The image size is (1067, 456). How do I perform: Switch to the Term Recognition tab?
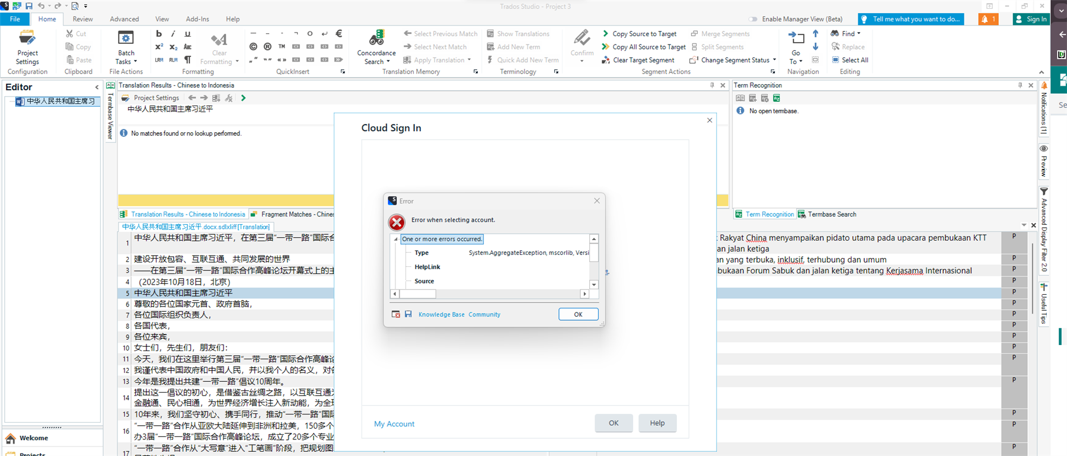point(765,214)
